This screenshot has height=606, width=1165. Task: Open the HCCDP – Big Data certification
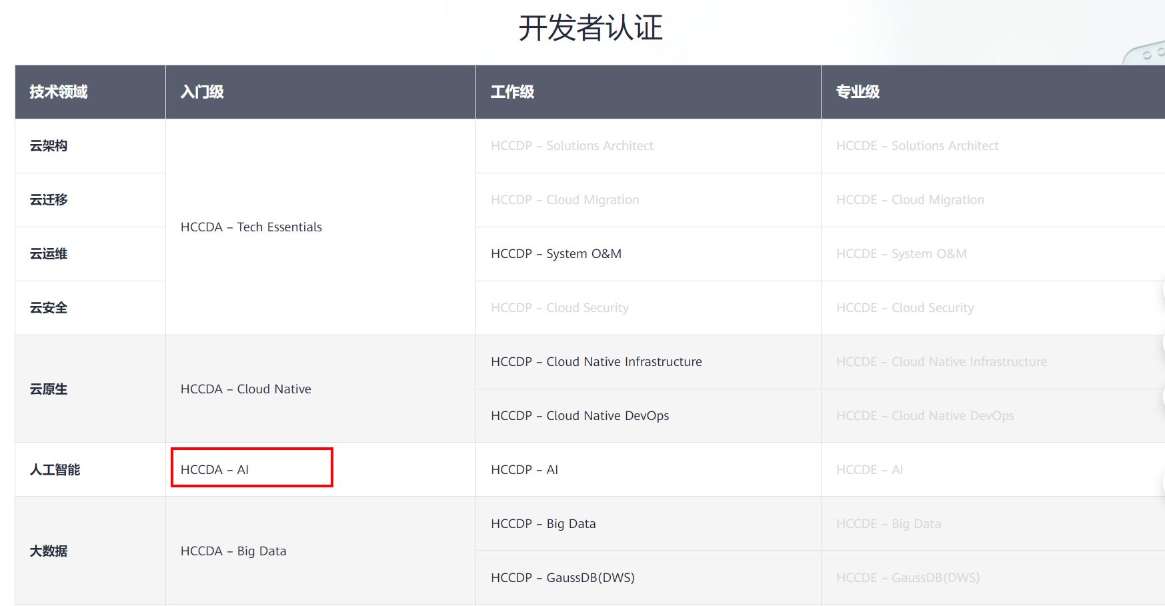pyautogui.click(x=543, y=524)
